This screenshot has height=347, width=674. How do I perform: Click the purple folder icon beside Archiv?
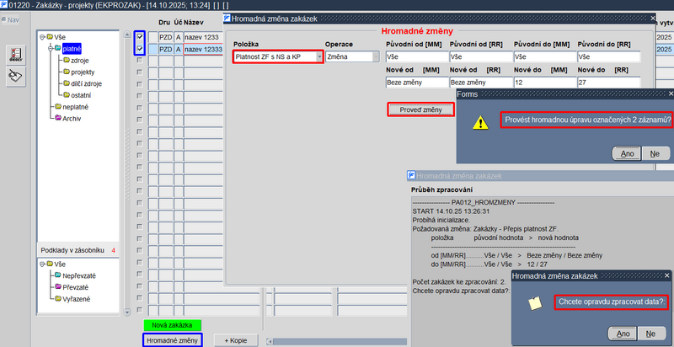(58, 118)
